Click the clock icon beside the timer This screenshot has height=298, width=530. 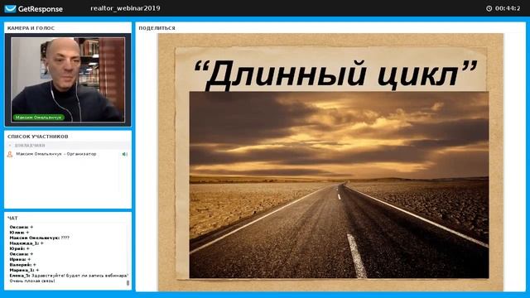pos(489,8)
